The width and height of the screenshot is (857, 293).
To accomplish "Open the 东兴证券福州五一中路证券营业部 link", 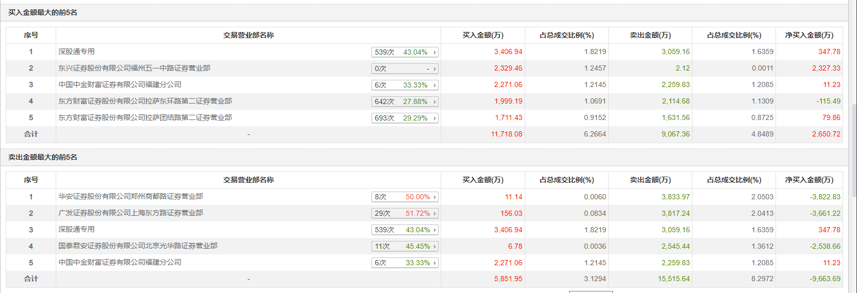I will click(134, 68).
